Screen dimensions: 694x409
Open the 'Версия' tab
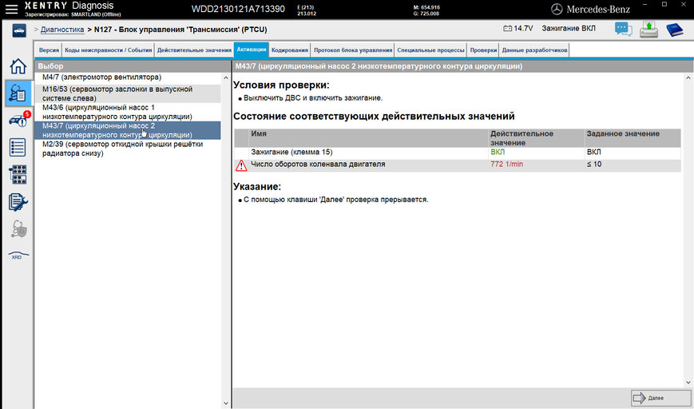click(49, 50)
